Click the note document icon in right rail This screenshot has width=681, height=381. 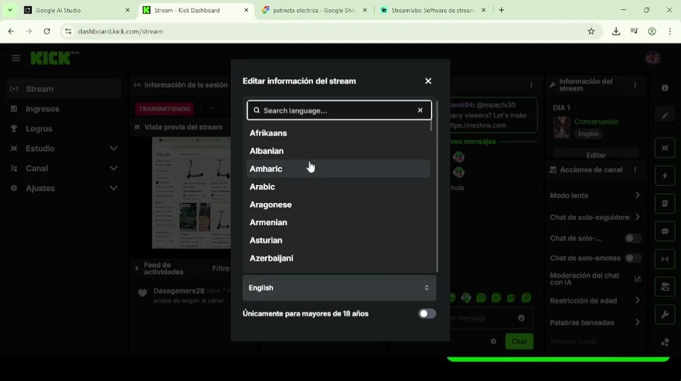coord(665,204)
